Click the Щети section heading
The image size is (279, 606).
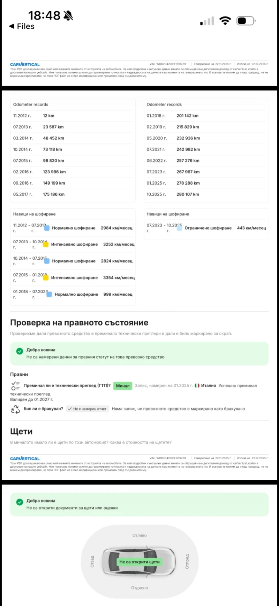click(x=21, y=432)
